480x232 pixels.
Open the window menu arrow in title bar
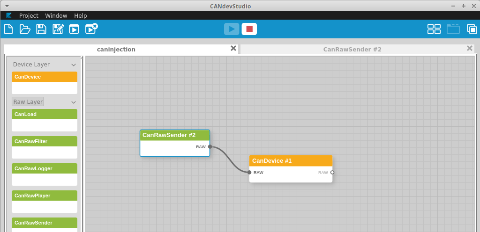click(x=7, y=6)
